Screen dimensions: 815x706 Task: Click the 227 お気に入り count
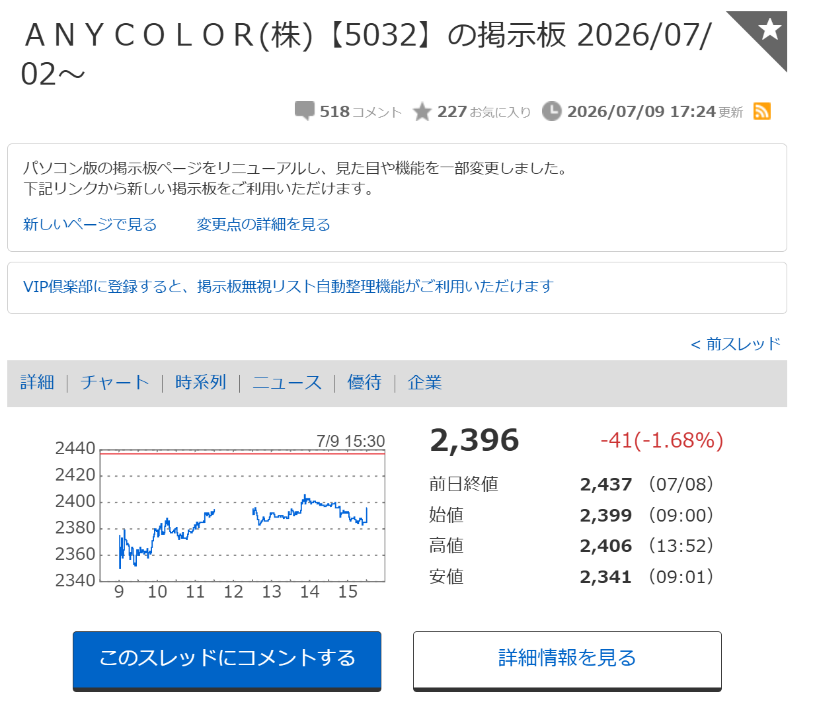[485, 112]
